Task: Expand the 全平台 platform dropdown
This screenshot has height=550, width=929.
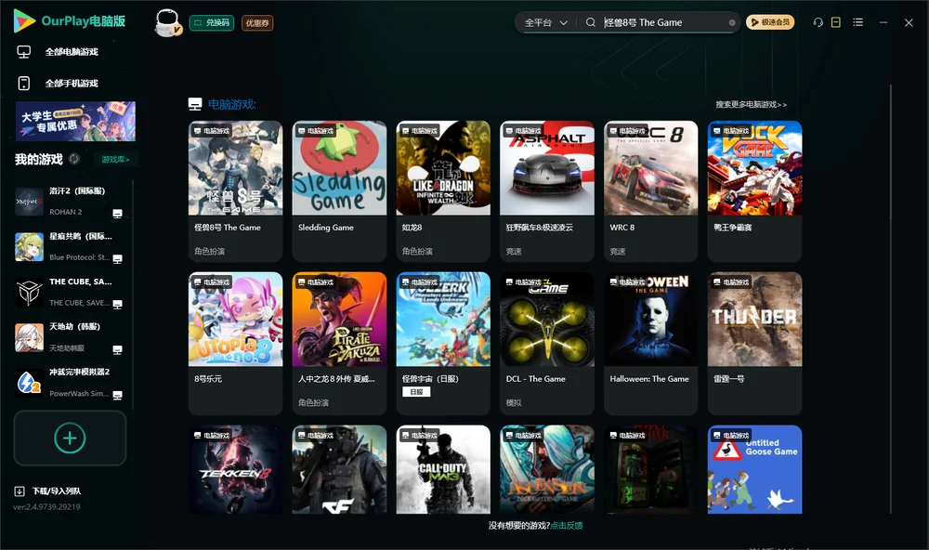Action: pos(545,22)
